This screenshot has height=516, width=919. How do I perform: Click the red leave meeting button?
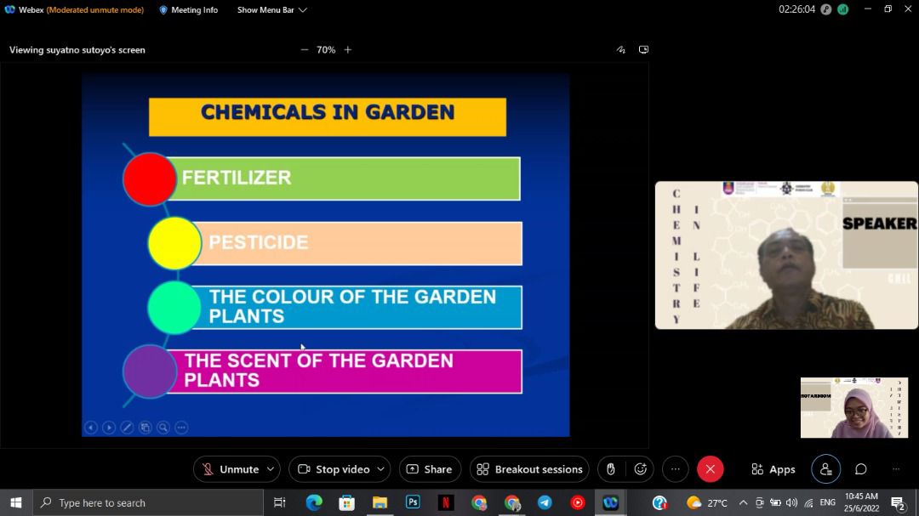point(710,469)
